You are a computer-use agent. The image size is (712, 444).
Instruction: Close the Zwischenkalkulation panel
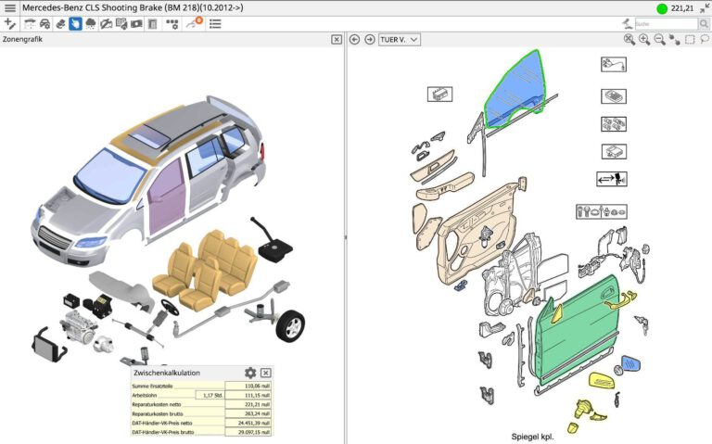[x=266, y=373]
